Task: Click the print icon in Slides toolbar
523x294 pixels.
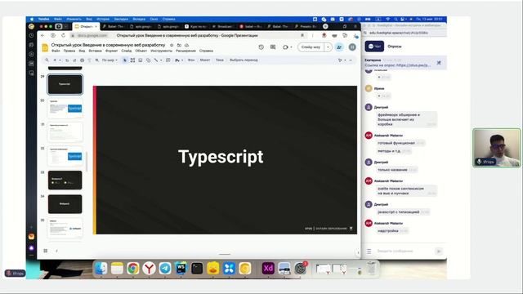Action: click(x=82, y=60)
